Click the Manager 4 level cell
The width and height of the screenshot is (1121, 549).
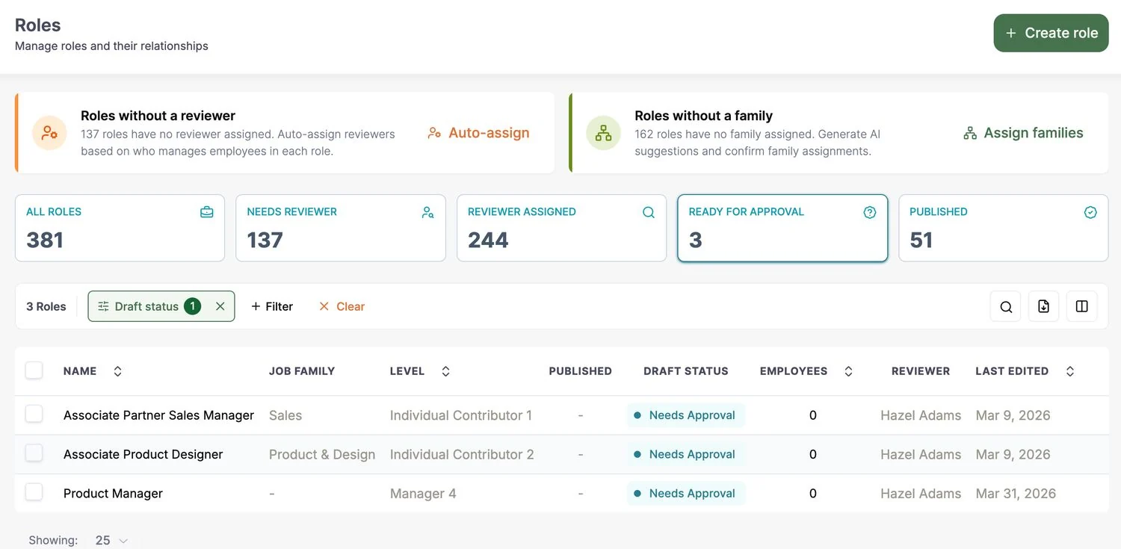tap(423, 493)
